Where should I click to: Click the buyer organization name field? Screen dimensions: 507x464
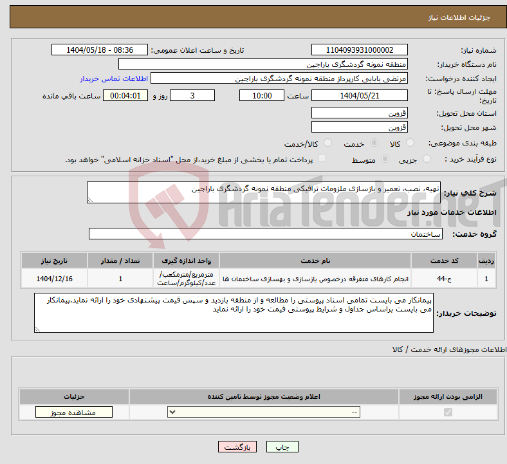click(x=263, y=64)
